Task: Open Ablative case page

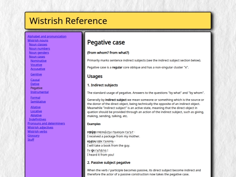Action: [x=36, y=115]
